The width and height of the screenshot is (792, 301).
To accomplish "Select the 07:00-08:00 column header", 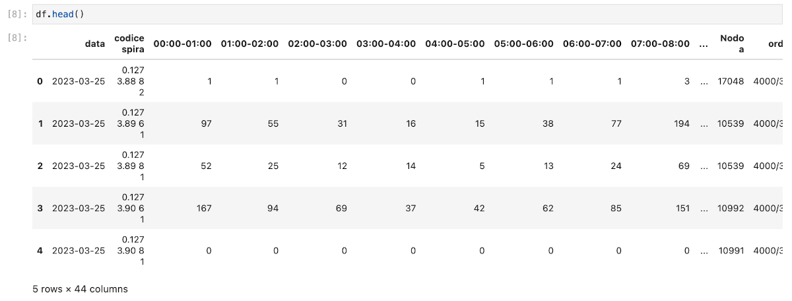I will click(x=660, y=44).
